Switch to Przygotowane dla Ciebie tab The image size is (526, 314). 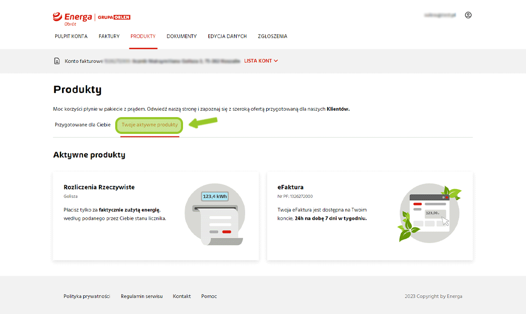[83, 125]
